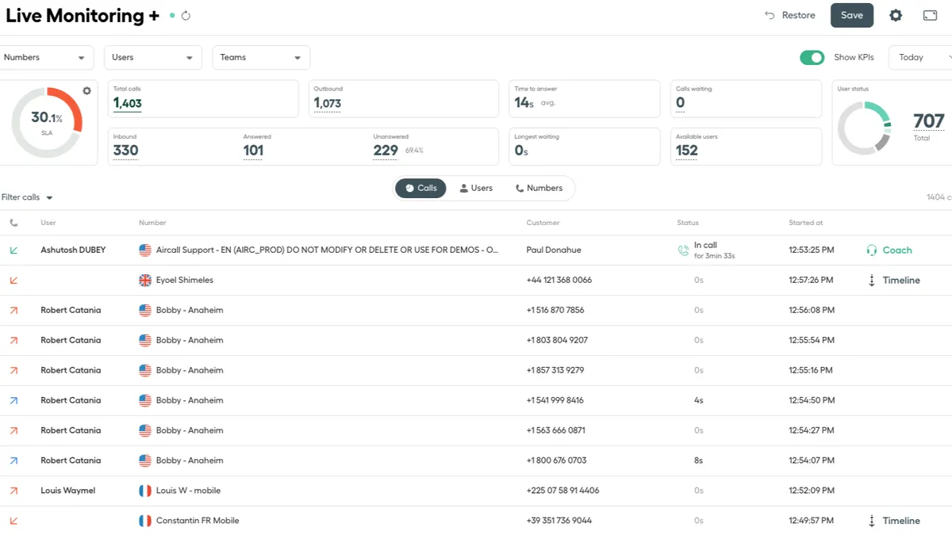952x535 pixels.
Task: Click the missed call arrow on Eyoel Shimeles row
Action: (13, 280)
